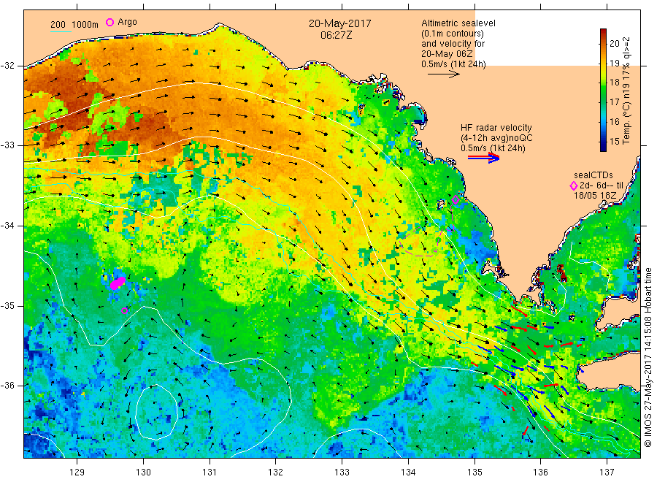Click latitude axis label -34
Screen dimensions: 657x482
coord(7,226)
